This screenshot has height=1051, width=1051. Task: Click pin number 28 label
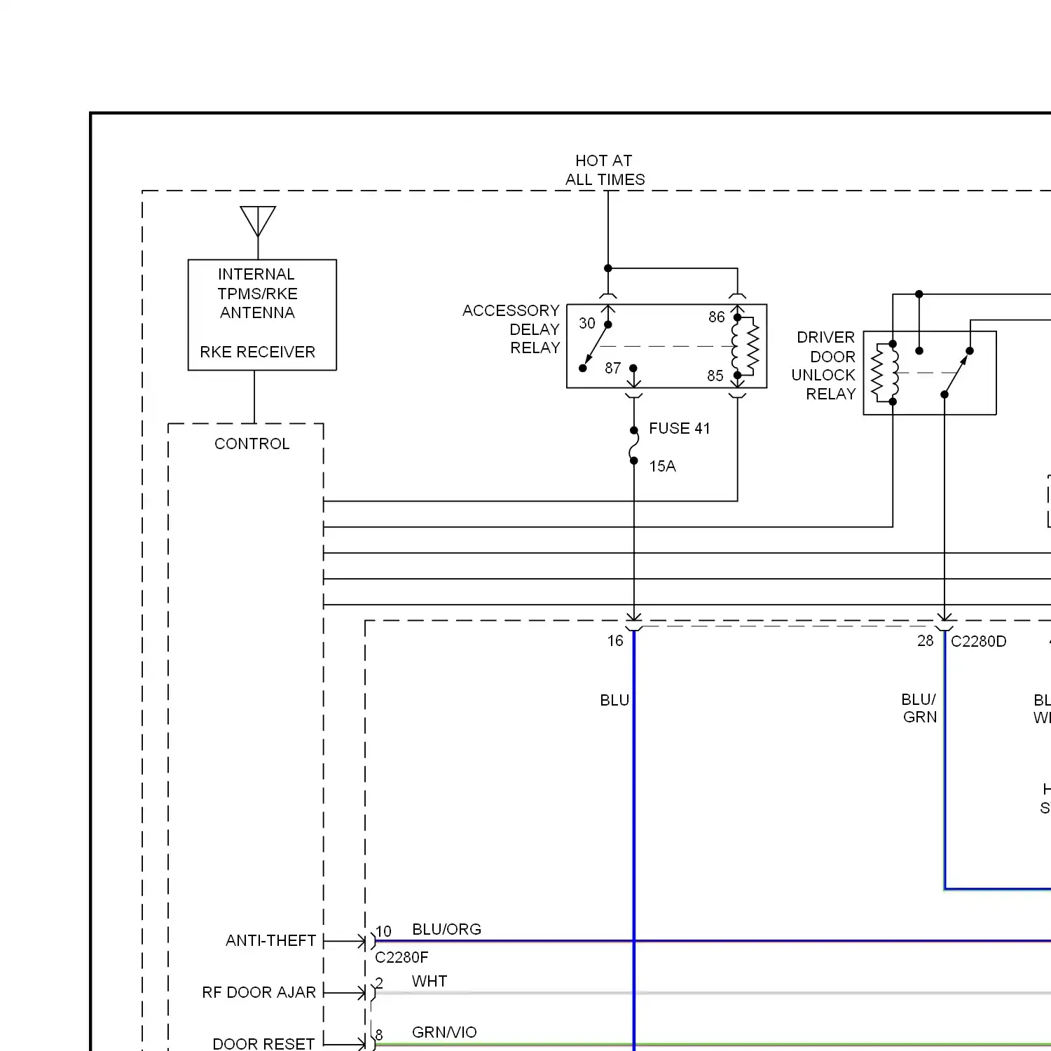coord(926,641)
